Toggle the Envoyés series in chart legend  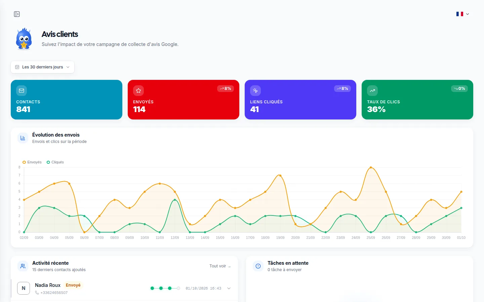32,162
